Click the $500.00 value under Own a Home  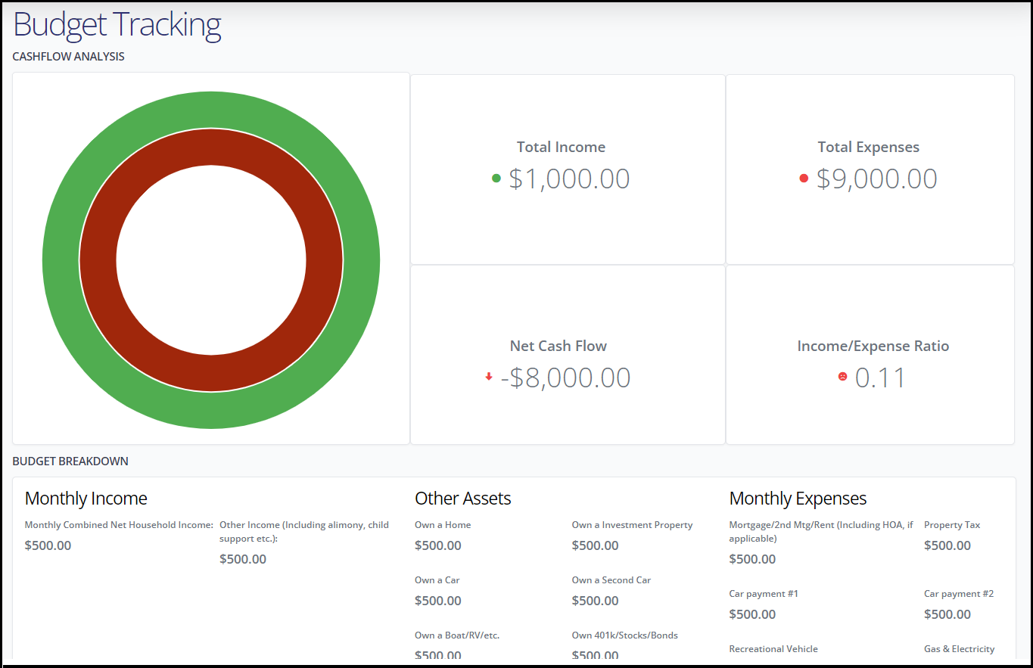click(438, 545)
